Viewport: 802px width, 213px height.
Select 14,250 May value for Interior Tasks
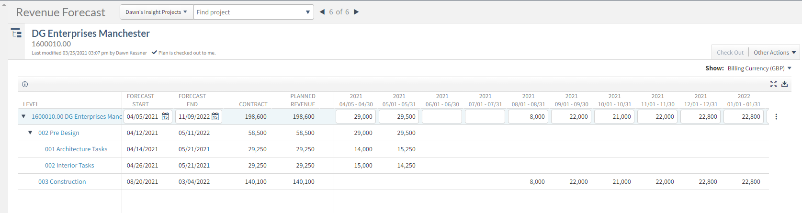pyautogui.click(x=407, y=166)
